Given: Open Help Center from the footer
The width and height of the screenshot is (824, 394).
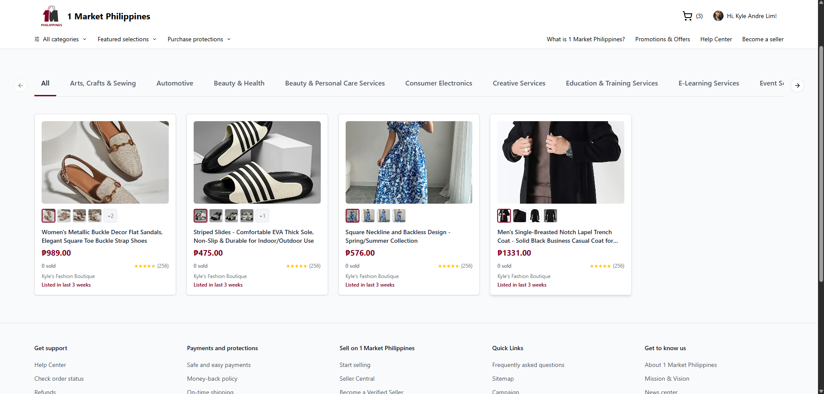Looking at the screenshot, I should (x=50, y=365).
